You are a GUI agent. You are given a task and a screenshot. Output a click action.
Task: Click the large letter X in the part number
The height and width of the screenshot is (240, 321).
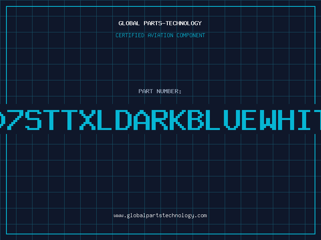87,120
